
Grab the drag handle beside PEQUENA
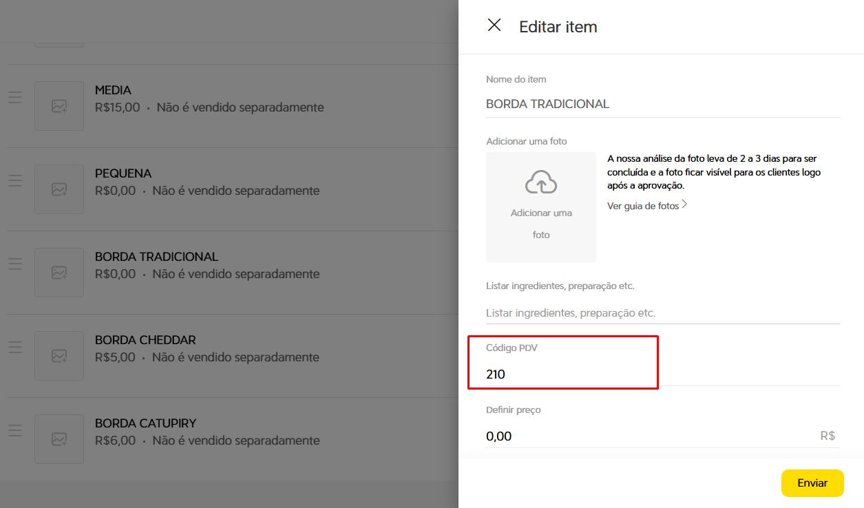tap(15, 181)
